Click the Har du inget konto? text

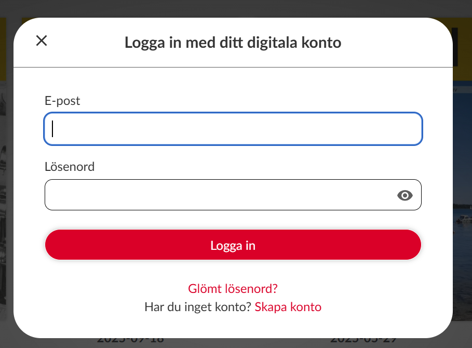click(198, 307)
